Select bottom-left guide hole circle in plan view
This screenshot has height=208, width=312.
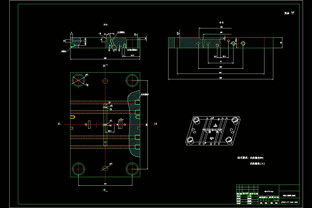click(79, 169)
